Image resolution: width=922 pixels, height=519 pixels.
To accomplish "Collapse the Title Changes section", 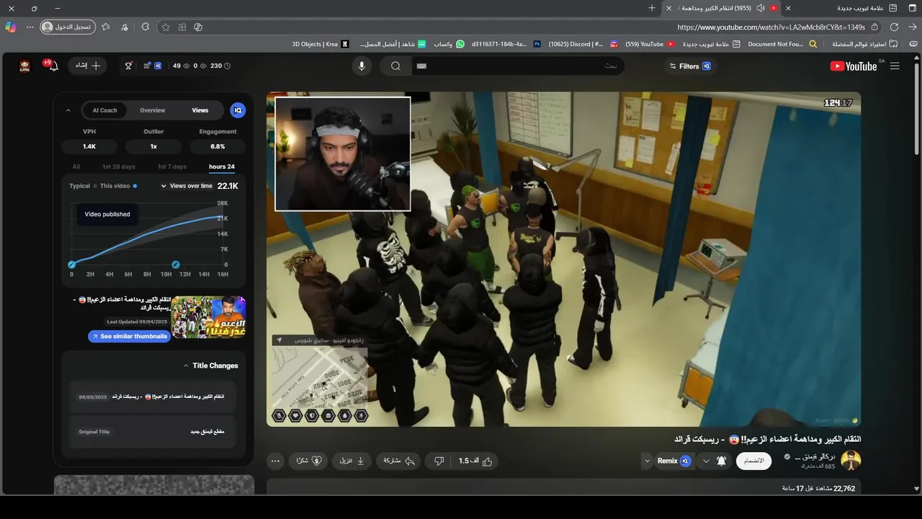I will pos(186,366).
